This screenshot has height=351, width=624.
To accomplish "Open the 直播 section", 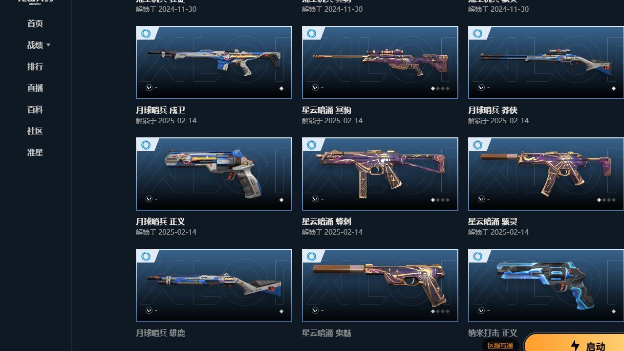I will [35, 88].
